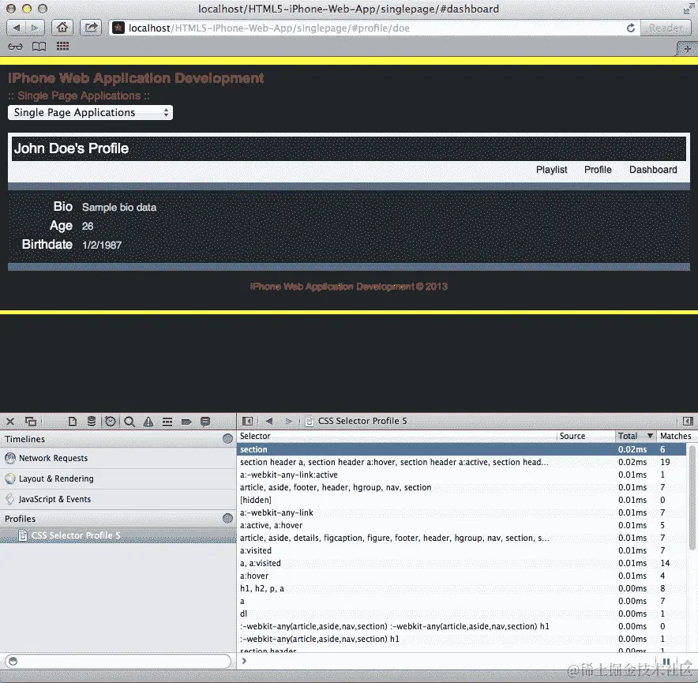Click the Sample bio data text
The width and height of the screenshot is (698, 683).
click(x=119, y=208)
